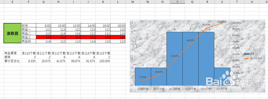
Task: Click the 14:00 time cell
Action: pyautogui.click(x=88, y=26)
